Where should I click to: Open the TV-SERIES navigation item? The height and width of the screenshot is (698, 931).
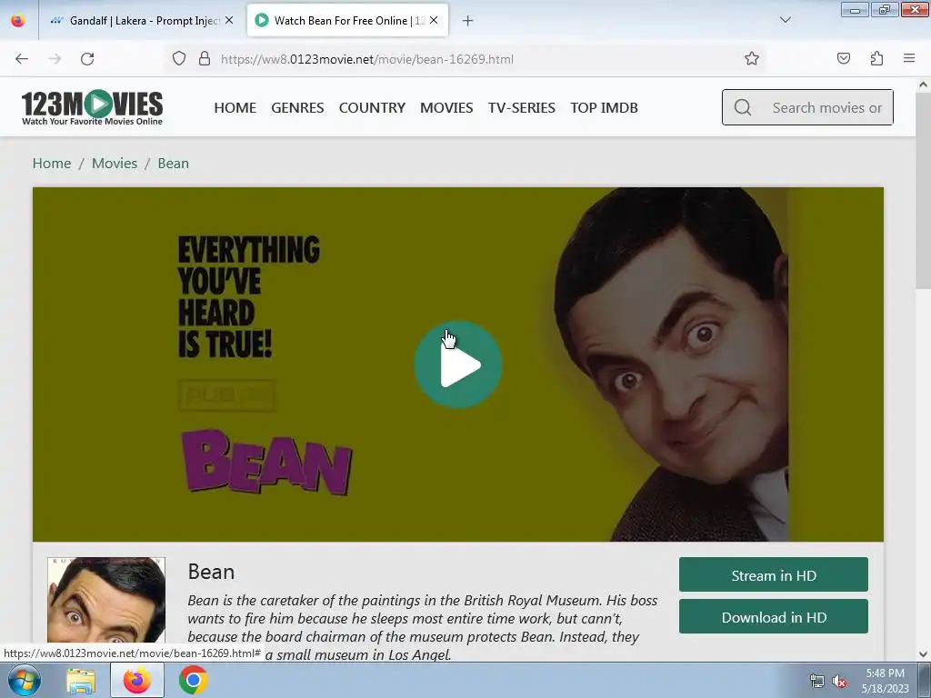tap(522, 108)
